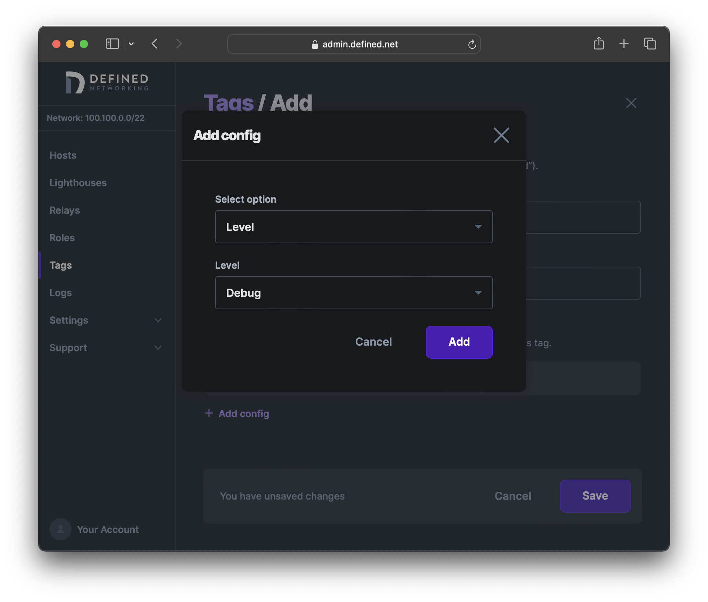Viewport: 708px width, 602px height.
Task: Open the Roles menu item
Action: tap(62, 238)
